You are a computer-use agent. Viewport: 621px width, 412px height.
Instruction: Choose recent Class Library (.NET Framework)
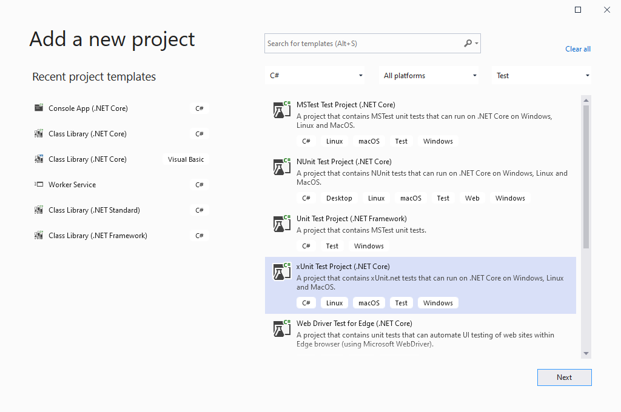[x=121, y=236]
